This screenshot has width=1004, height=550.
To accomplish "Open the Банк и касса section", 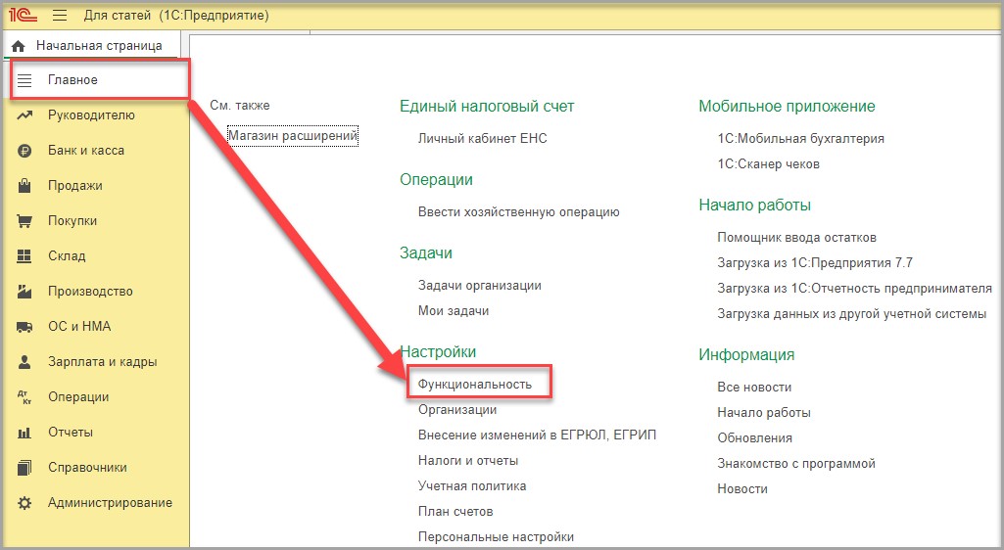I will [86, 151].
